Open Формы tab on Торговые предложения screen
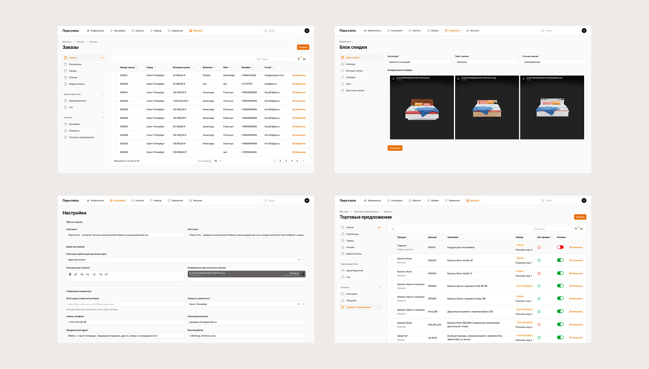Screen dimensions: 649x369 [x=433, y=200]
